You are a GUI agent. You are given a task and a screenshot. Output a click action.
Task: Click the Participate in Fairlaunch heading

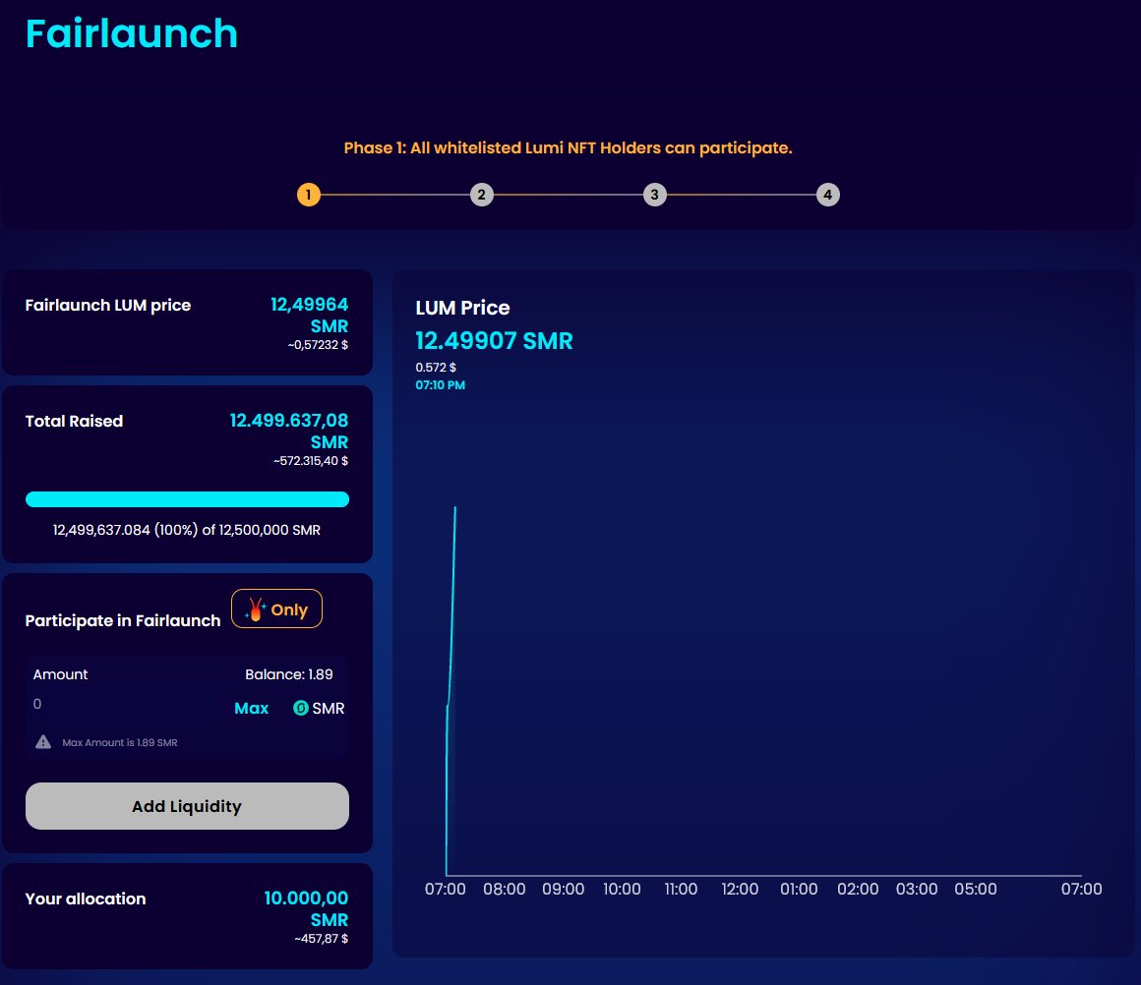123,620
